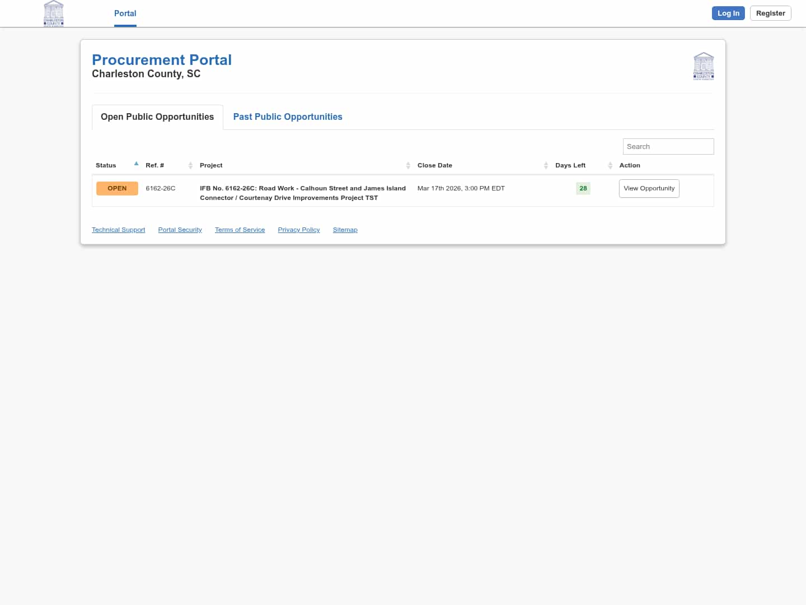Sort table by Days Left column

tap(570, 165)
